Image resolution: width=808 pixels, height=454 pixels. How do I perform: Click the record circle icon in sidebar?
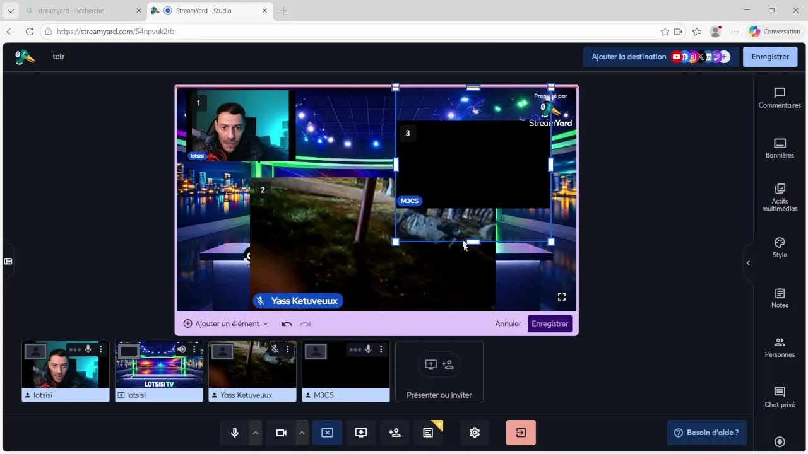tap(780, 442)
